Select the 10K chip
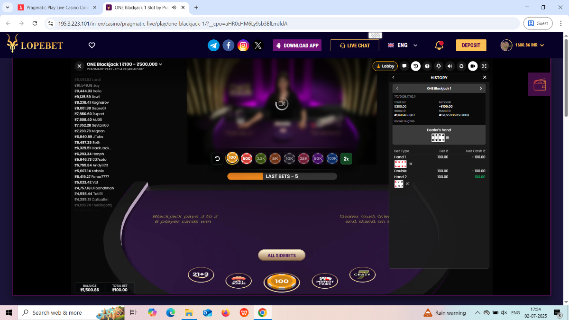Screen dimensions: 569x320 289,158
